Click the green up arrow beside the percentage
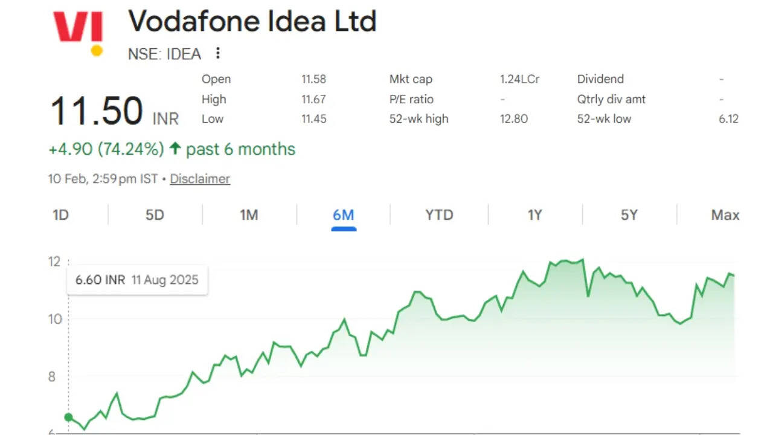Screen dimensions: 773x435 pyautogui.click(x=175, y=149)
